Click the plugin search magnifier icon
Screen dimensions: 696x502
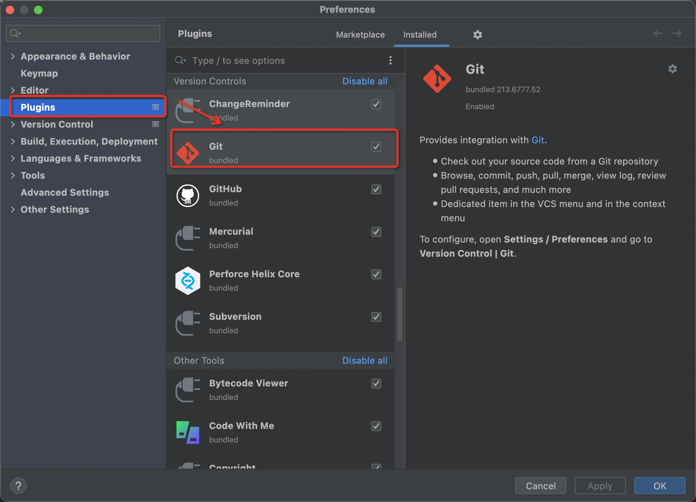[x=180, y=60]
